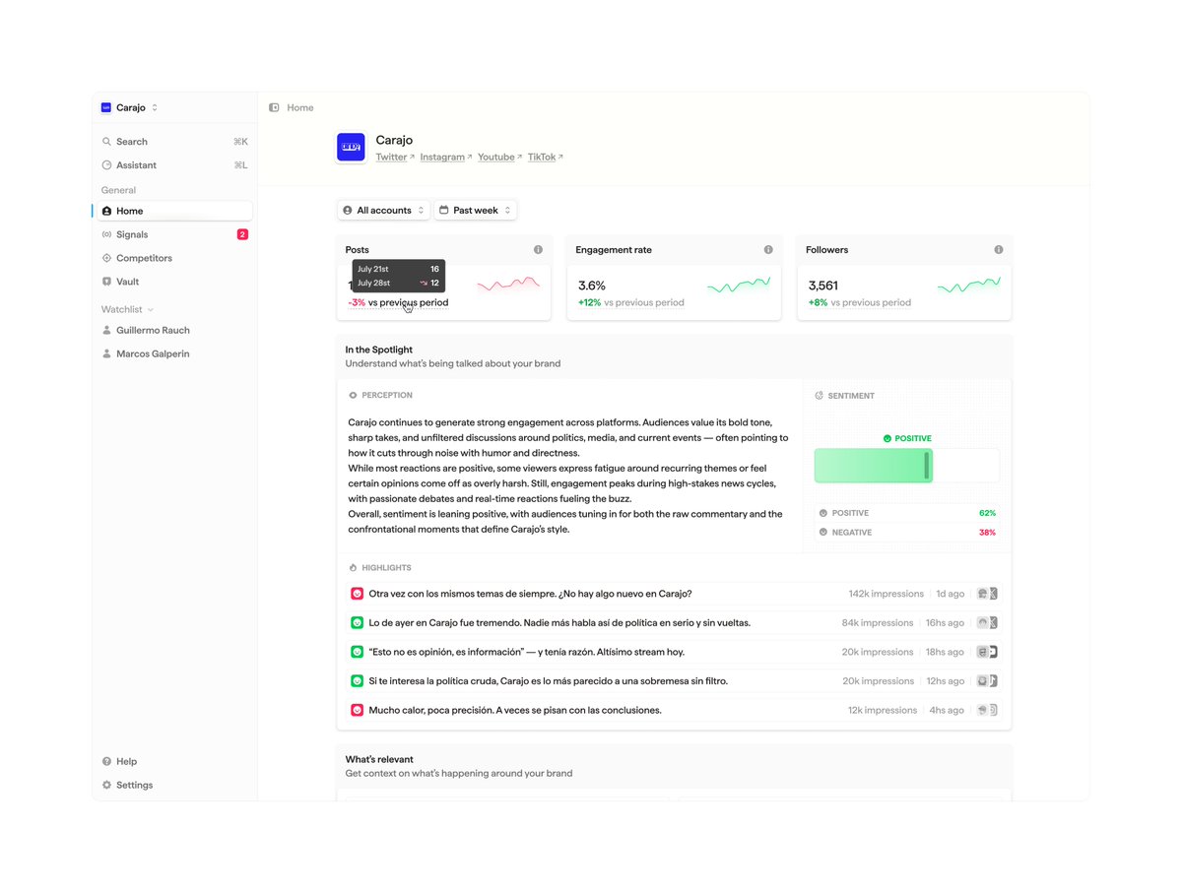This screenshot has width=1182, height=893.
Task: Click avatar stack on 12k impressions row
Action: [x=987, y=710]
